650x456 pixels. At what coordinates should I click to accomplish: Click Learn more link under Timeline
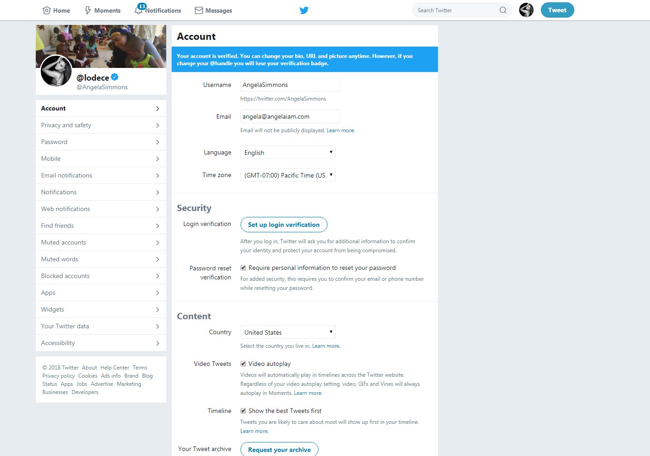coord(255,431)
